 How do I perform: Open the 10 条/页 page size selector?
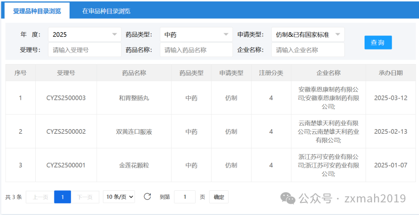pos(119,197)
